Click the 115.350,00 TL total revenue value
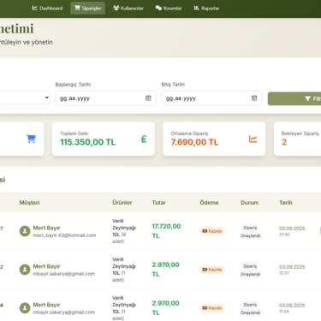321x321 pixels. 88,142
